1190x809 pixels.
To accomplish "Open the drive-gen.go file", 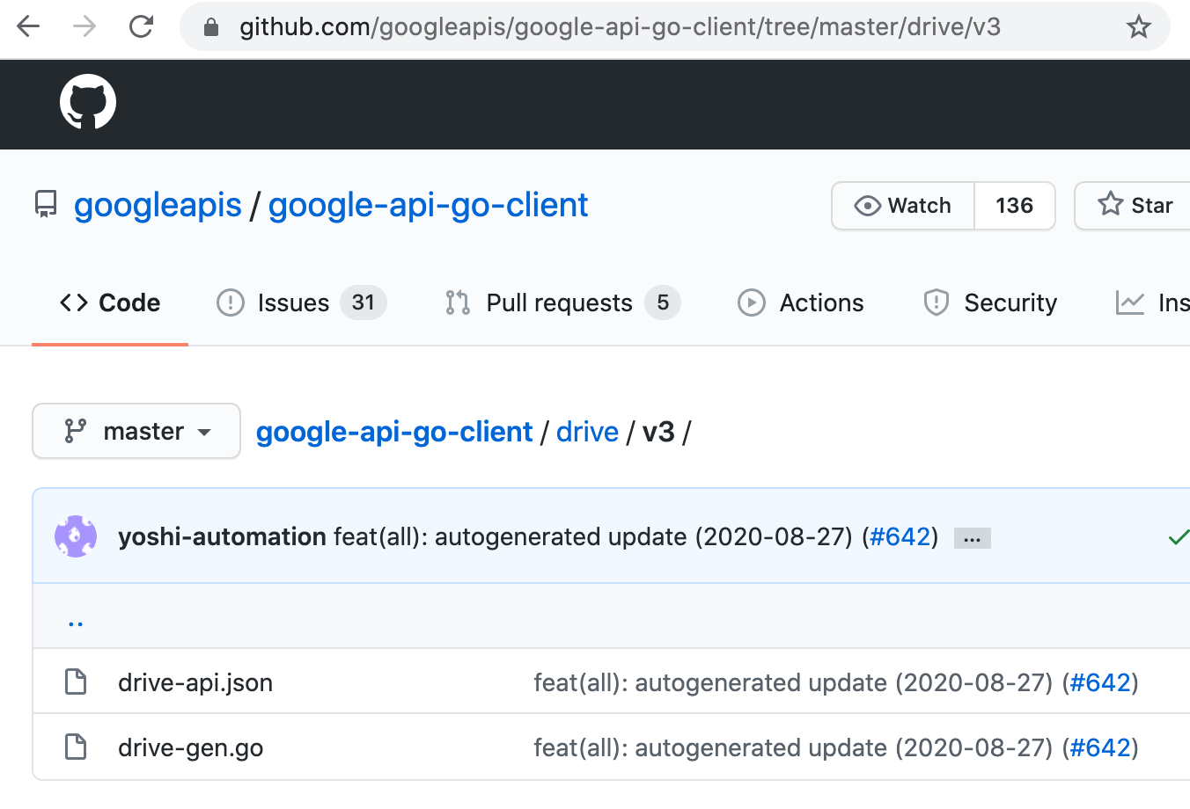I will (191, 747).
